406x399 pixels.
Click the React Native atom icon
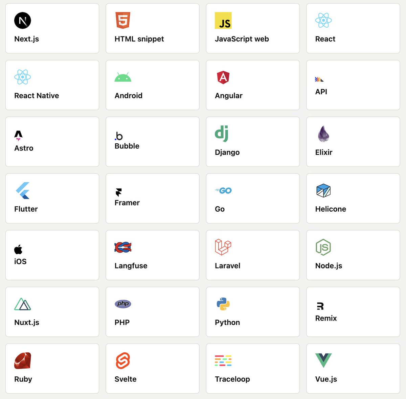tap(23, 77)
